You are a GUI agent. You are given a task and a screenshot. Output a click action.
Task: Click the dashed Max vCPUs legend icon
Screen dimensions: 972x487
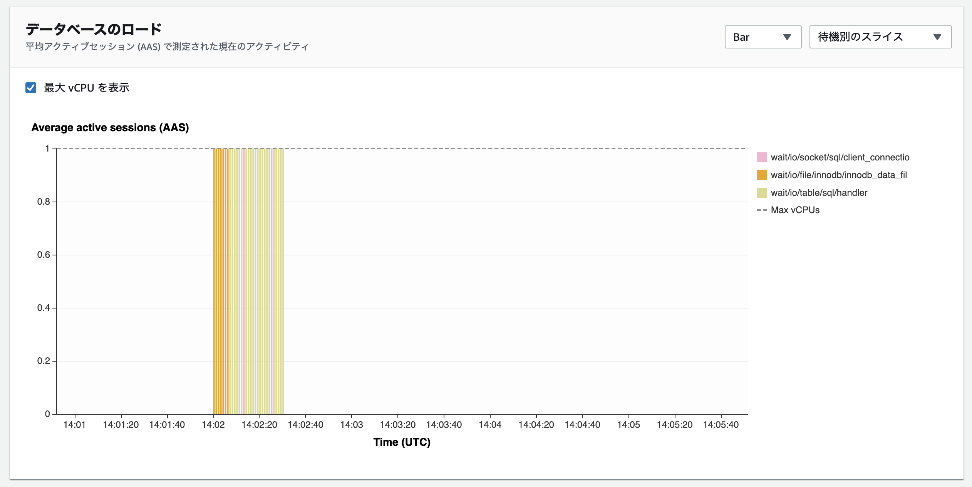click(762, 210)
